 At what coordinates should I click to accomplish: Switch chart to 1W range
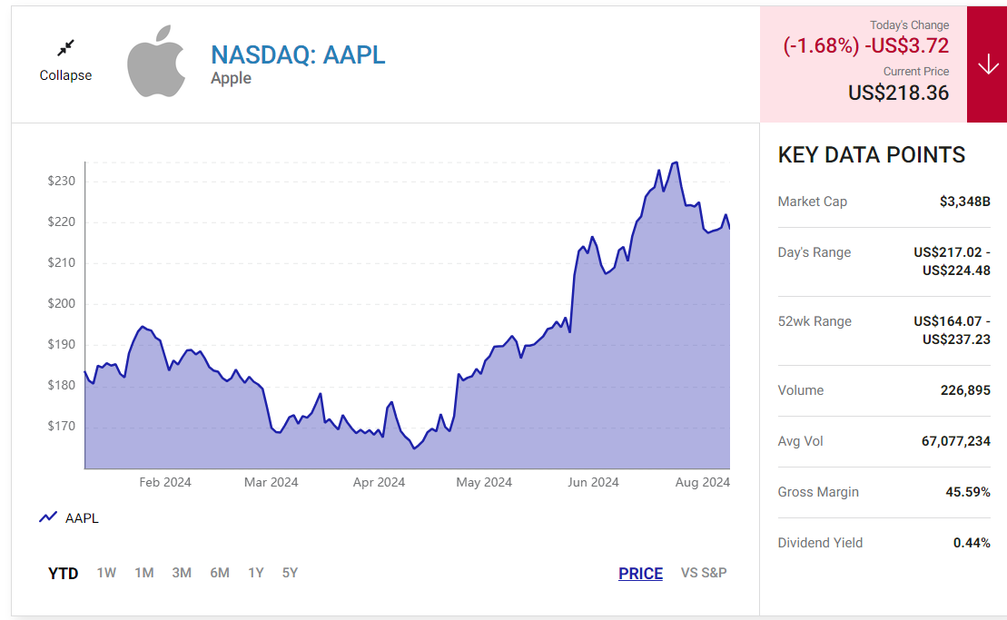click(106, 573)
